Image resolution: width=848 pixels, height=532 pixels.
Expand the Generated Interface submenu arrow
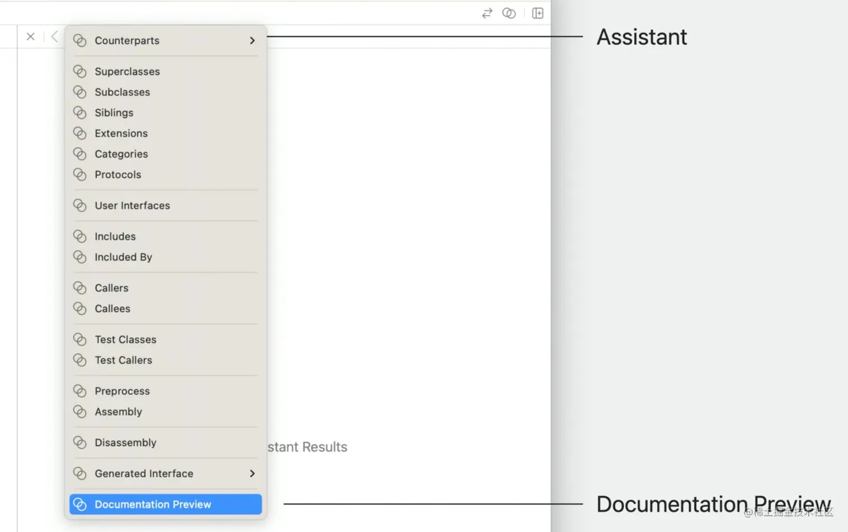[x=252, y=473]
